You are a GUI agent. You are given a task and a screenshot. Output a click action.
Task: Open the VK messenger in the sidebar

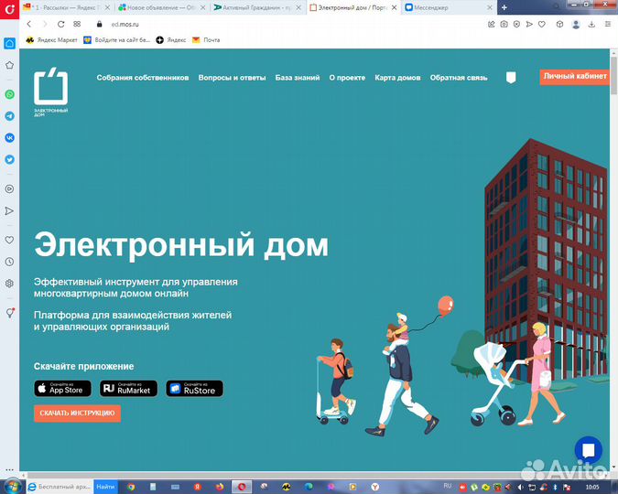click(9, 138)
